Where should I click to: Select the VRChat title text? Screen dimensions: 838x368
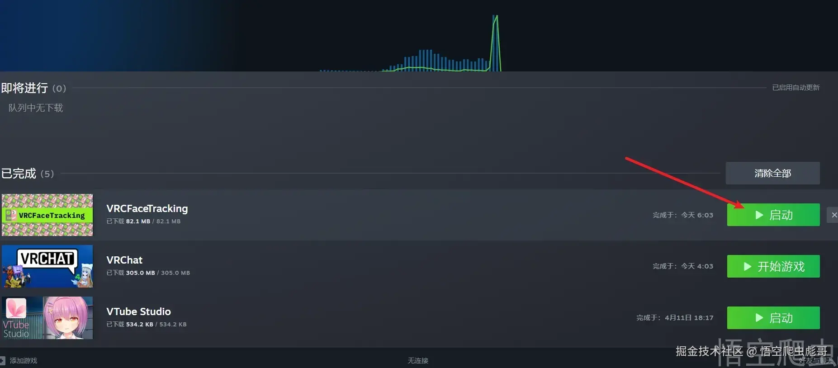[x=124, y=260]
